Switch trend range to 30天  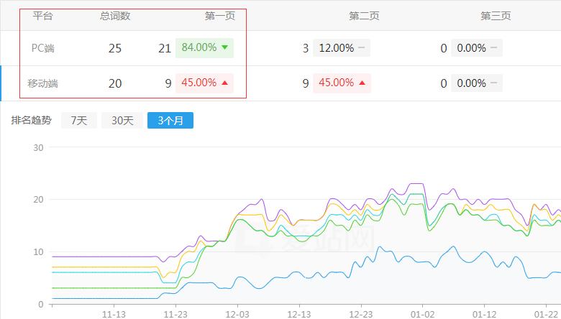tap(122, 121)
